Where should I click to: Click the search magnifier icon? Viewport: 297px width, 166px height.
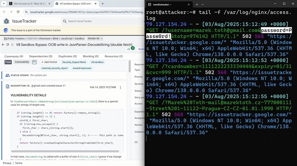(x=65, y=21)
